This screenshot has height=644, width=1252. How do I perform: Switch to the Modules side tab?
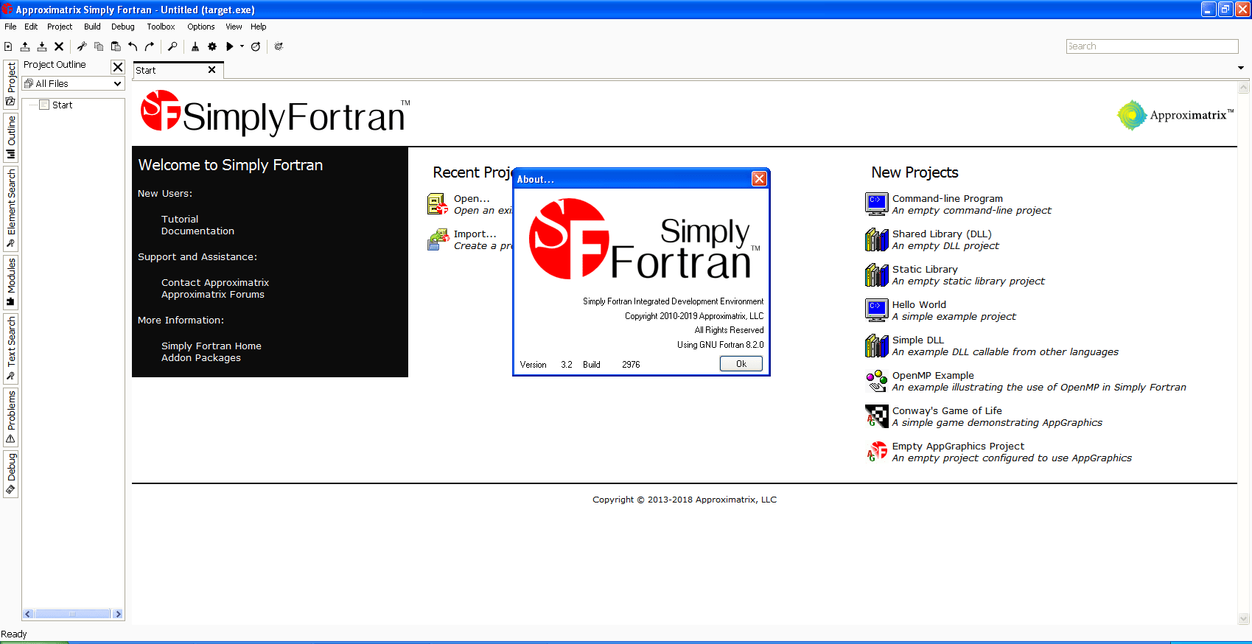[x=11, y=282]
